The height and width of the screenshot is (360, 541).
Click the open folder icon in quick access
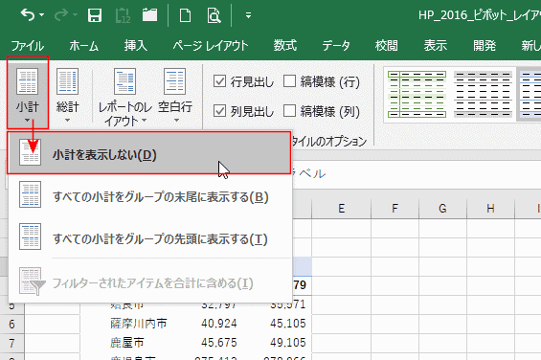click(149, 15)
